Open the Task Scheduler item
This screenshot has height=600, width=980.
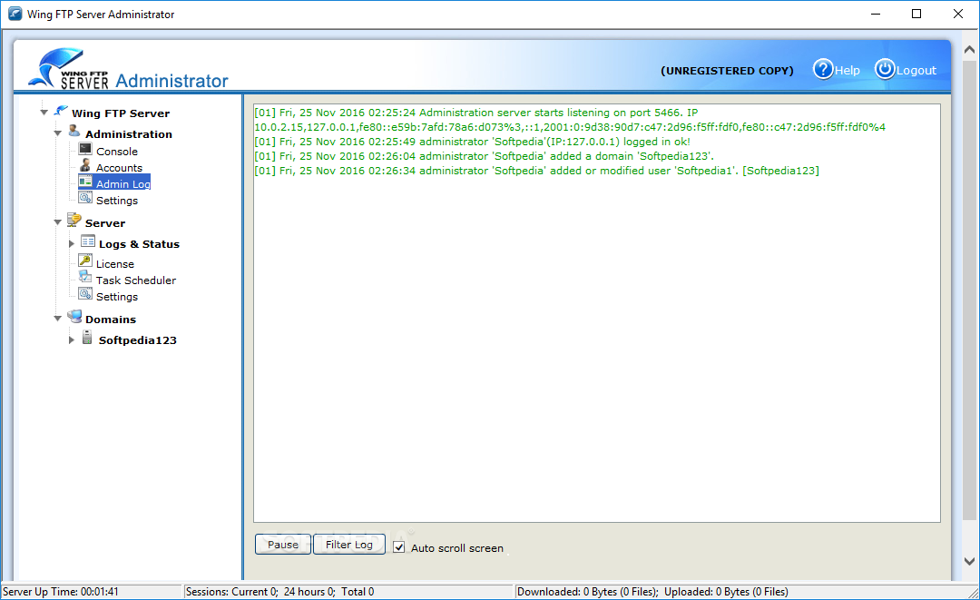(x=135, y=280)
